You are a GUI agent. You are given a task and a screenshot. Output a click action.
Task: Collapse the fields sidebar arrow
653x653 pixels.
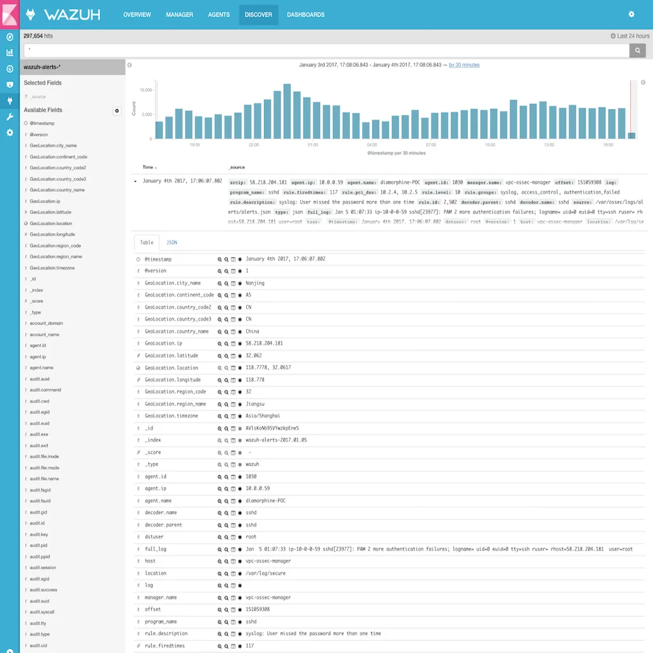click(x=129, y=65)
